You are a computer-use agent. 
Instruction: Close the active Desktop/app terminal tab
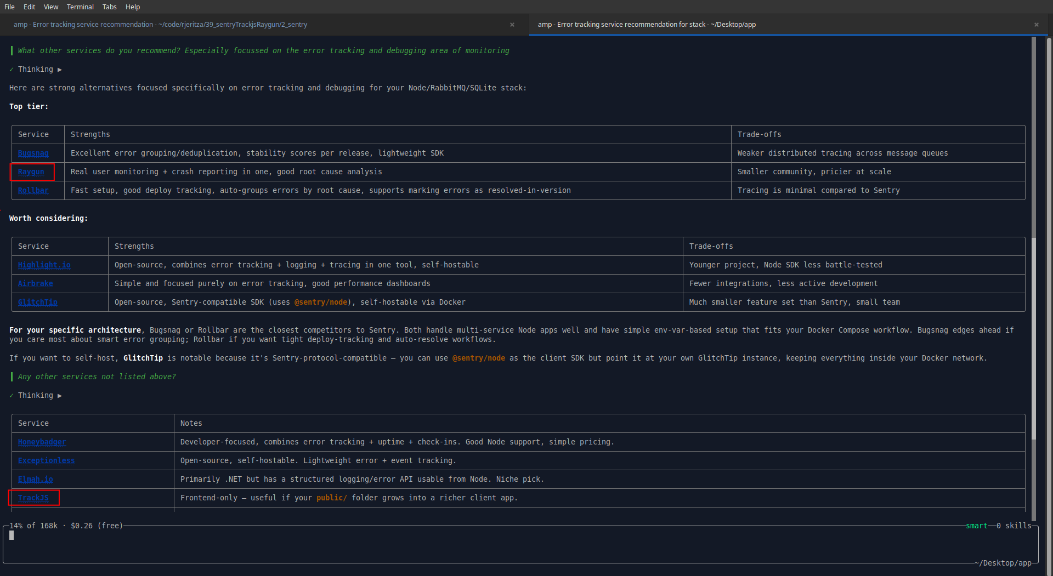click(x=1036, y=25)
